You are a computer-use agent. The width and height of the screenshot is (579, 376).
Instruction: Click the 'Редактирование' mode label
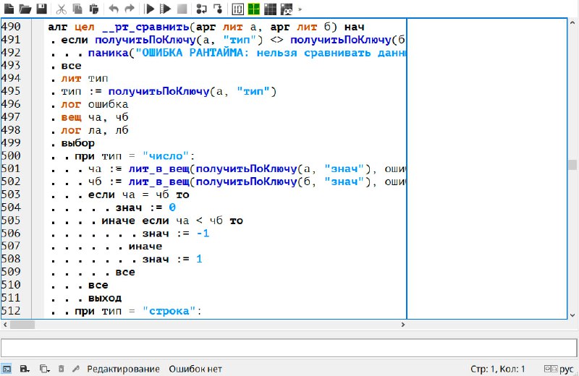[123, 369]
